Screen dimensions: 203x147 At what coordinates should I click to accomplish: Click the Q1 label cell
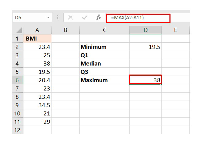[x=104, y=55]
